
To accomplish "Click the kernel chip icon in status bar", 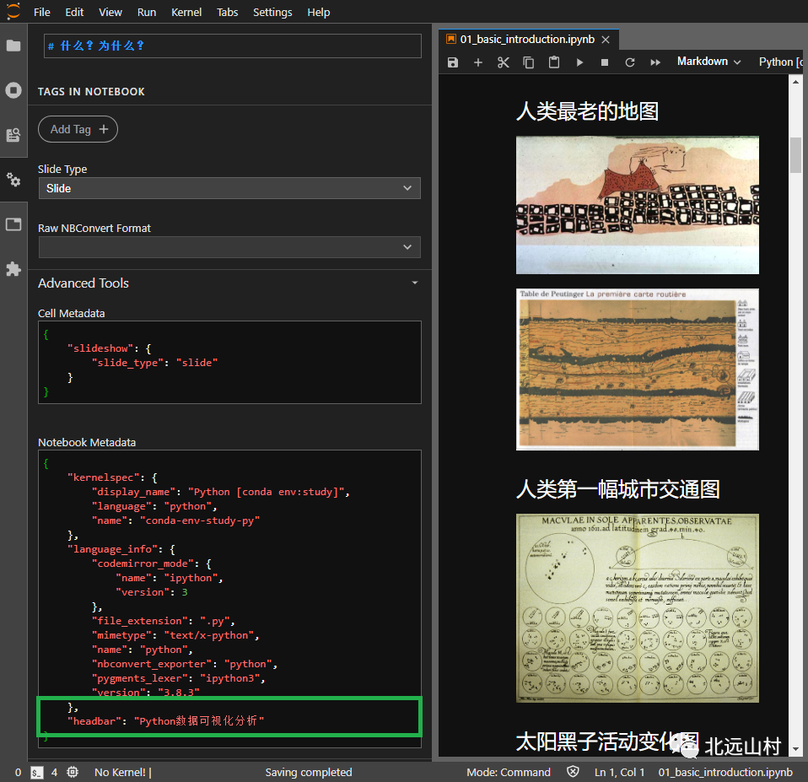I will point(73,772).
